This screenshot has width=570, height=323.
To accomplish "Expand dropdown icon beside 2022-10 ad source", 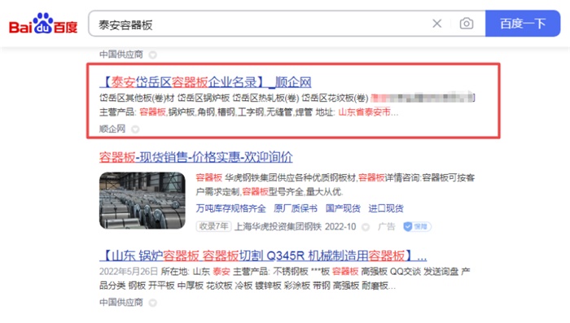I will (x=366, y=227).
